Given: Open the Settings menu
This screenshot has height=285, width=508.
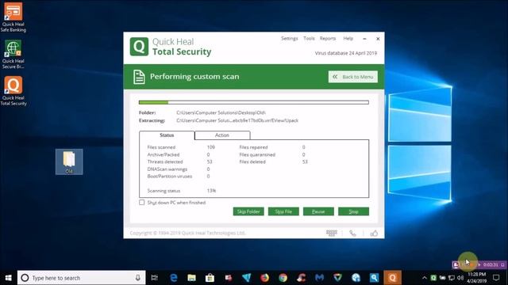Looking at the screenshot, I should (x=289, y=39).
